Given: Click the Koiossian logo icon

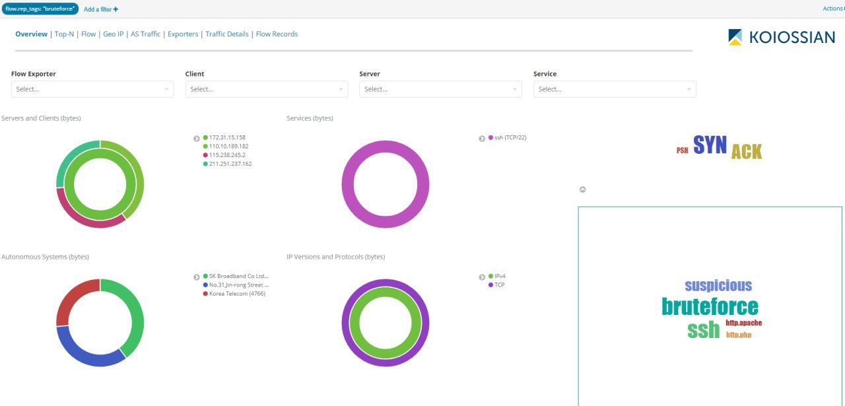Looking at the screenshot, I should point(735,37).
